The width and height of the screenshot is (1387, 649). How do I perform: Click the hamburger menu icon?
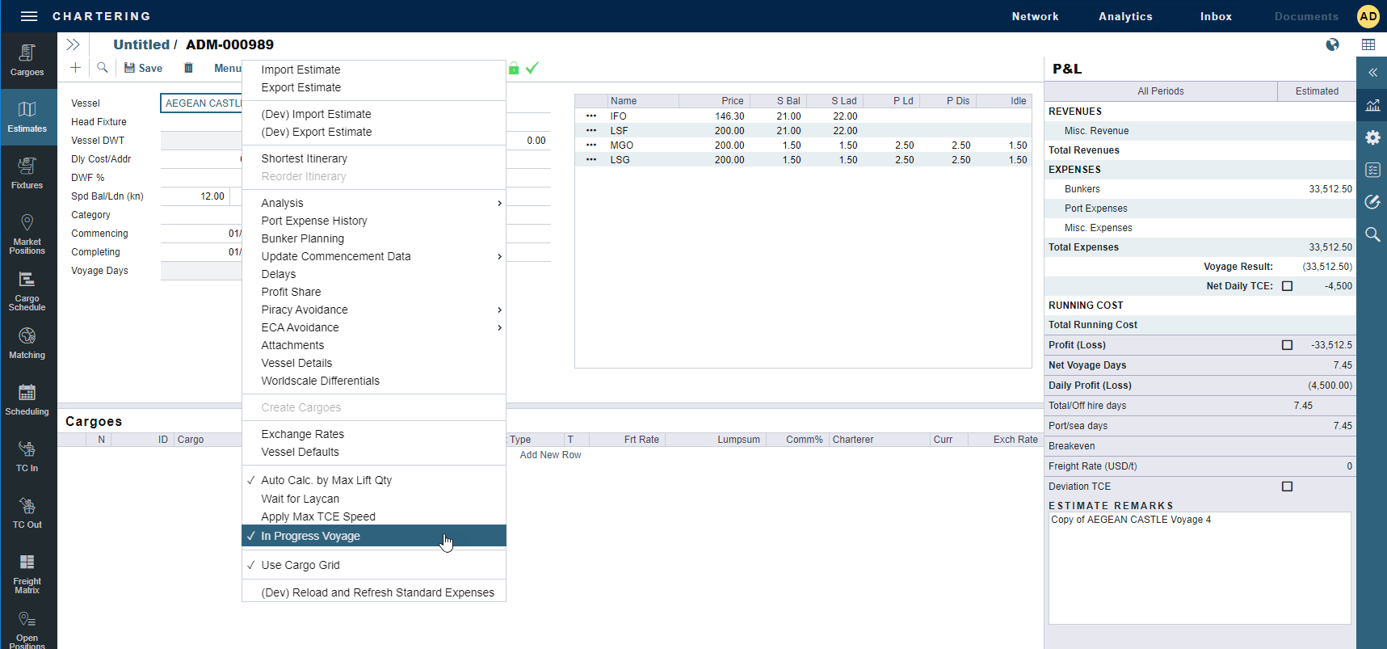(29, 16)
